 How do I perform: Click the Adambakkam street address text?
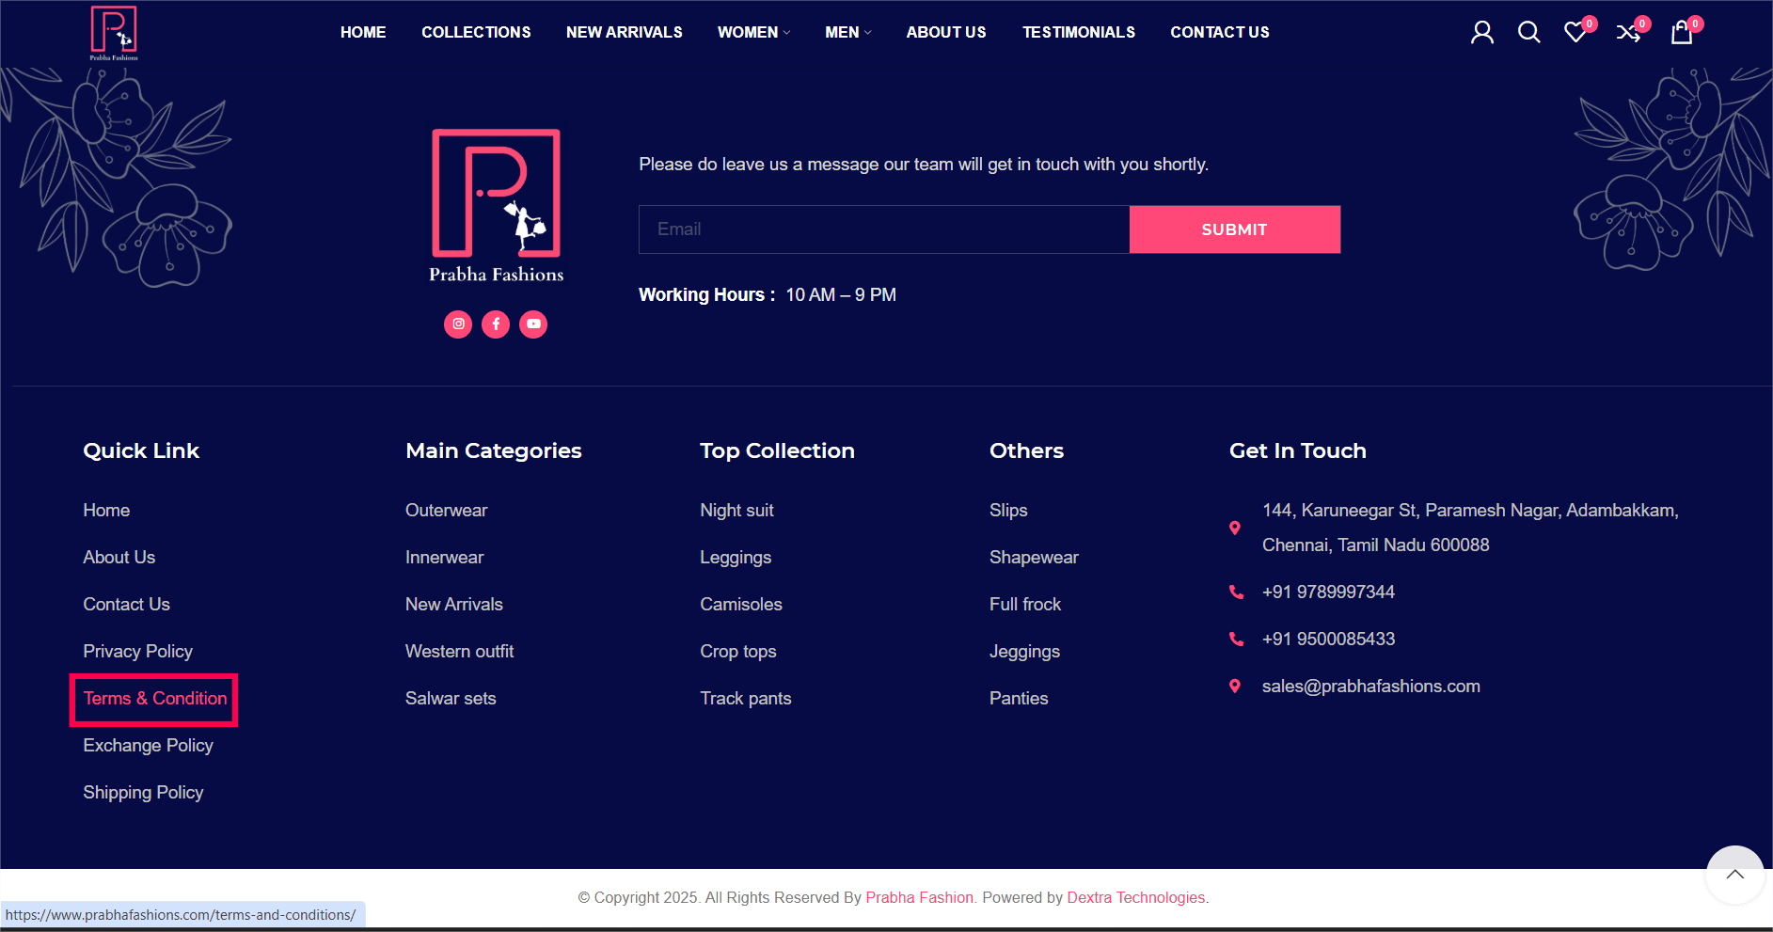(1470, 528)
